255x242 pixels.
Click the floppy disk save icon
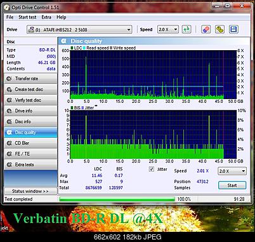[233, 29]
